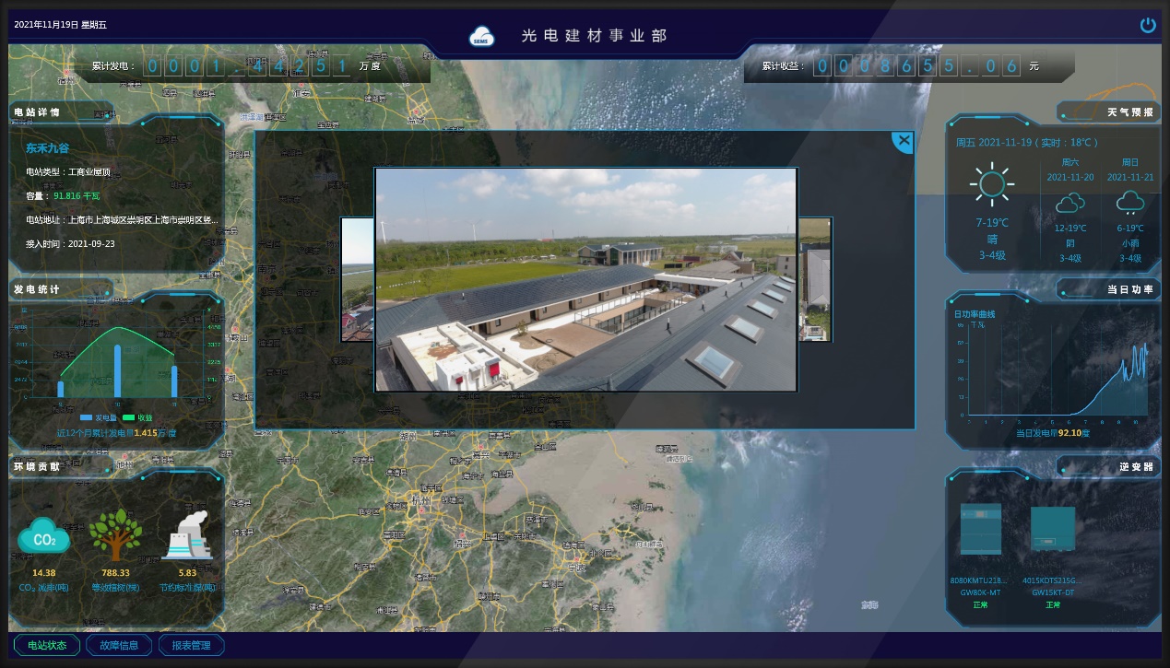
Task: Click the 日功率曲线 chart title
Action: point(975,313)
